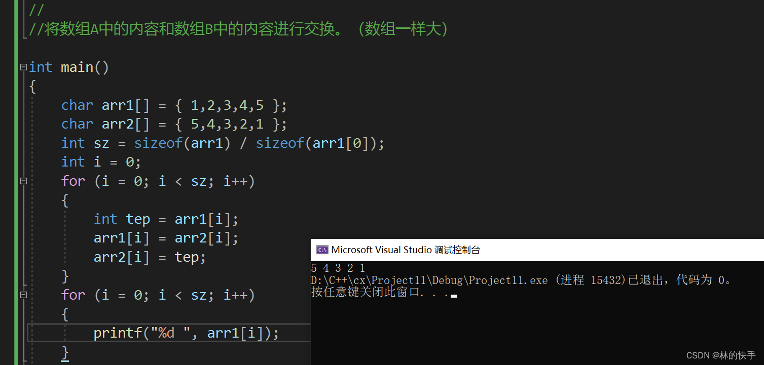This screenshot has height=365, width=764.
Task: Collapse the second for loop printing arr1
Action: (23, 295)
